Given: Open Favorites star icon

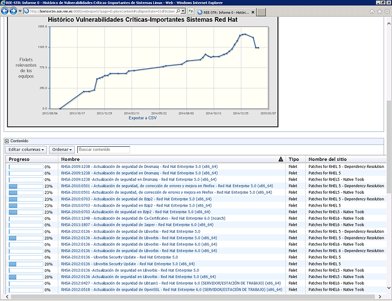Looking at the screenshot, I should pyautogui.click(x=379, y=11).
